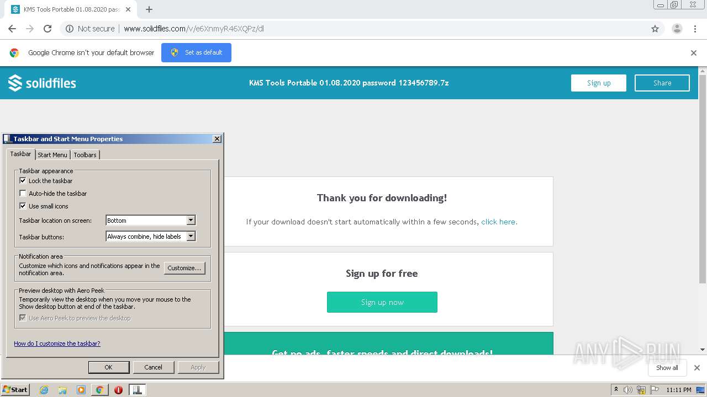Click the green Sign up now button
The height and width of the screenshot is (397, 707).
point(382,302)
